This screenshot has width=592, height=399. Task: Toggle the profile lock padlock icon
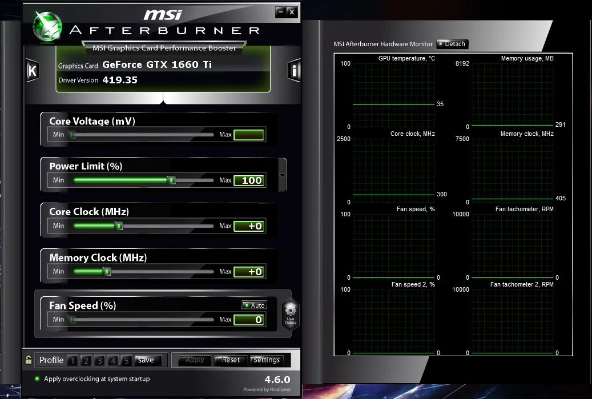[x=29, y=360]
